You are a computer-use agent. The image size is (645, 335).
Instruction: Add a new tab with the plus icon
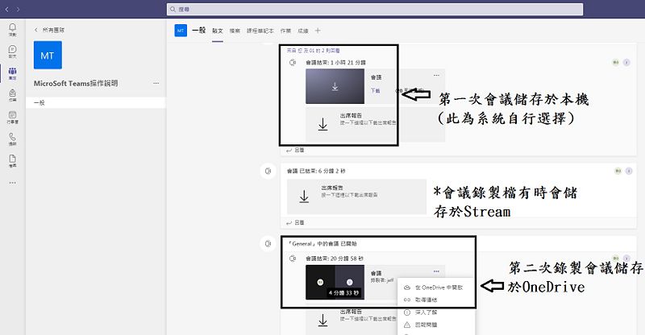click(318, 31)
